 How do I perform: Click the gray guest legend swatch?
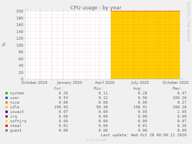coord(7,130)
